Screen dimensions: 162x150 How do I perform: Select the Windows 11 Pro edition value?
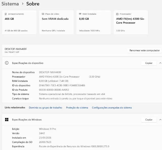point(47,129)
